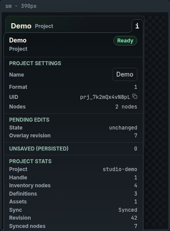Click the PROJECT STATS section heading
This screenshot has width=170, height=231.
tap(30, 161)
